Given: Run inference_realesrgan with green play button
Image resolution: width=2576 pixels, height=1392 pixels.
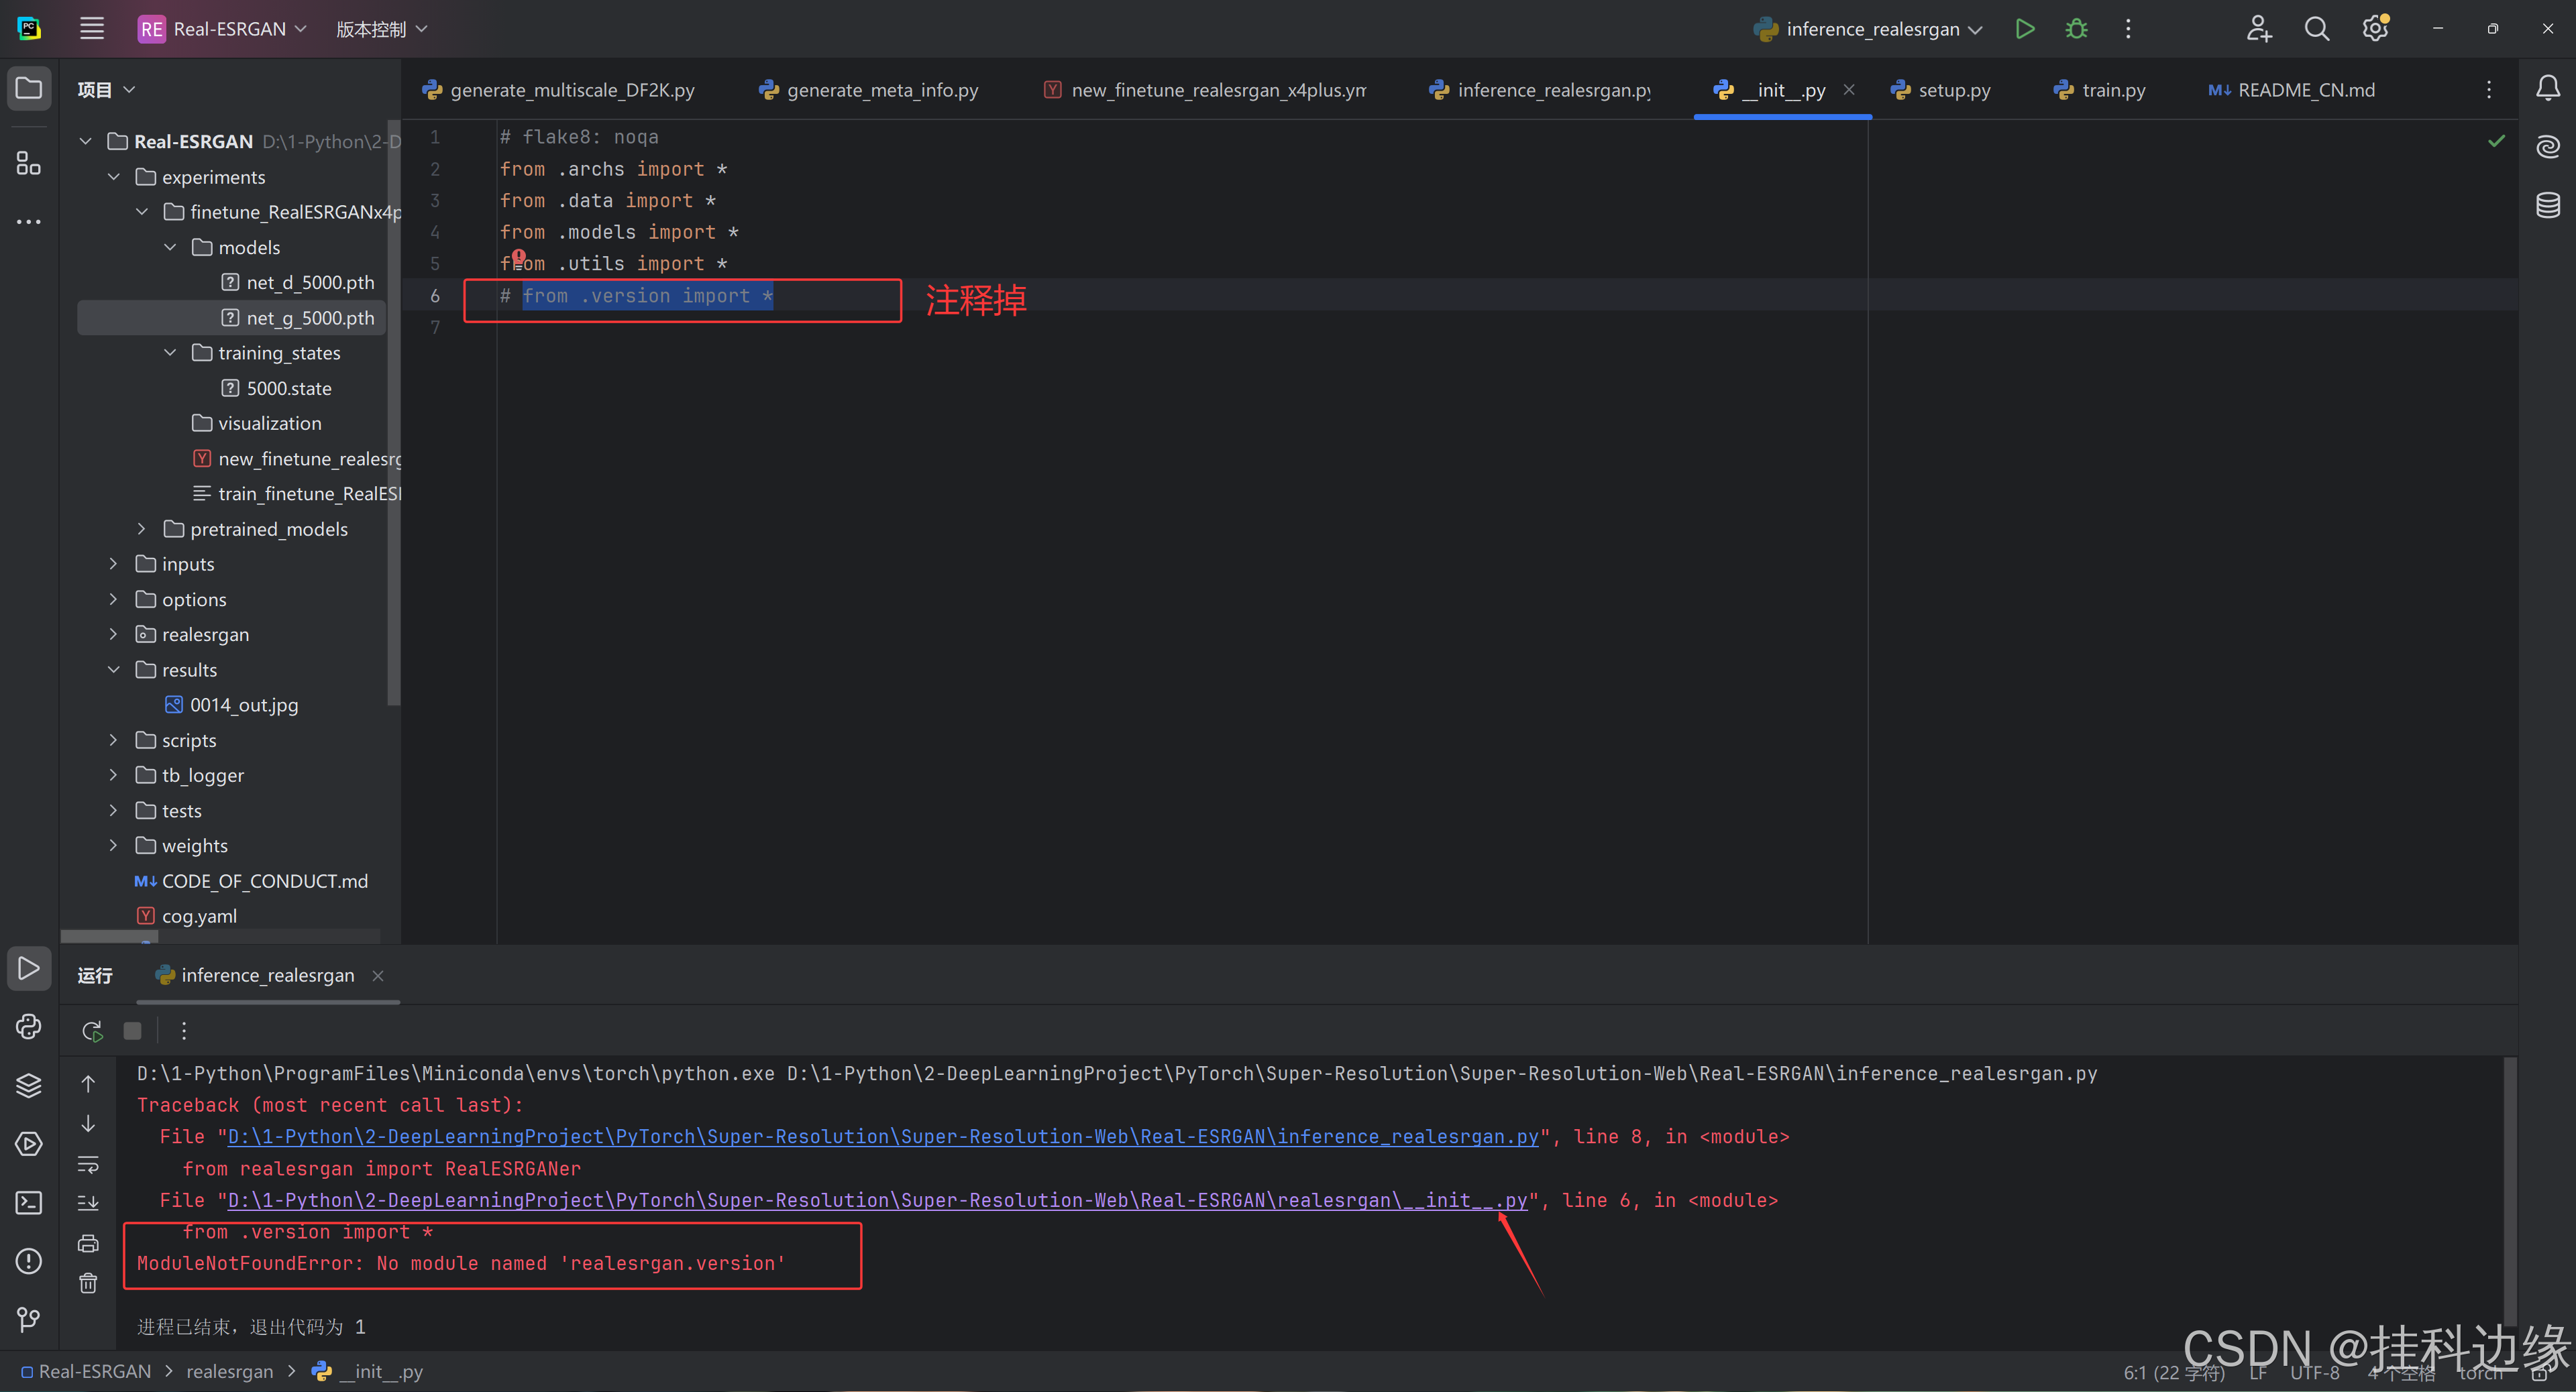Looking at the screenshot, I should click(2024, 29).
